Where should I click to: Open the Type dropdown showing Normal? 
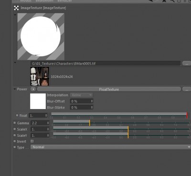pyautogui.click(x=111, y=147)
